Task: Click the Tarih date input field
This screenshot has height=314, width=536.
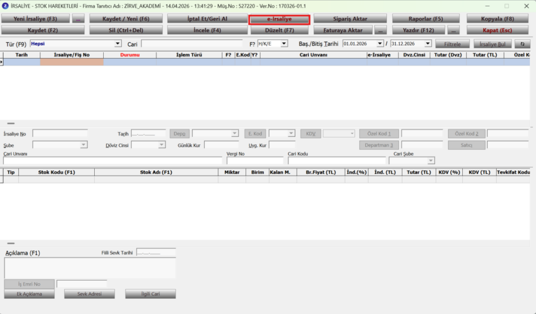Action: [148, 133]
